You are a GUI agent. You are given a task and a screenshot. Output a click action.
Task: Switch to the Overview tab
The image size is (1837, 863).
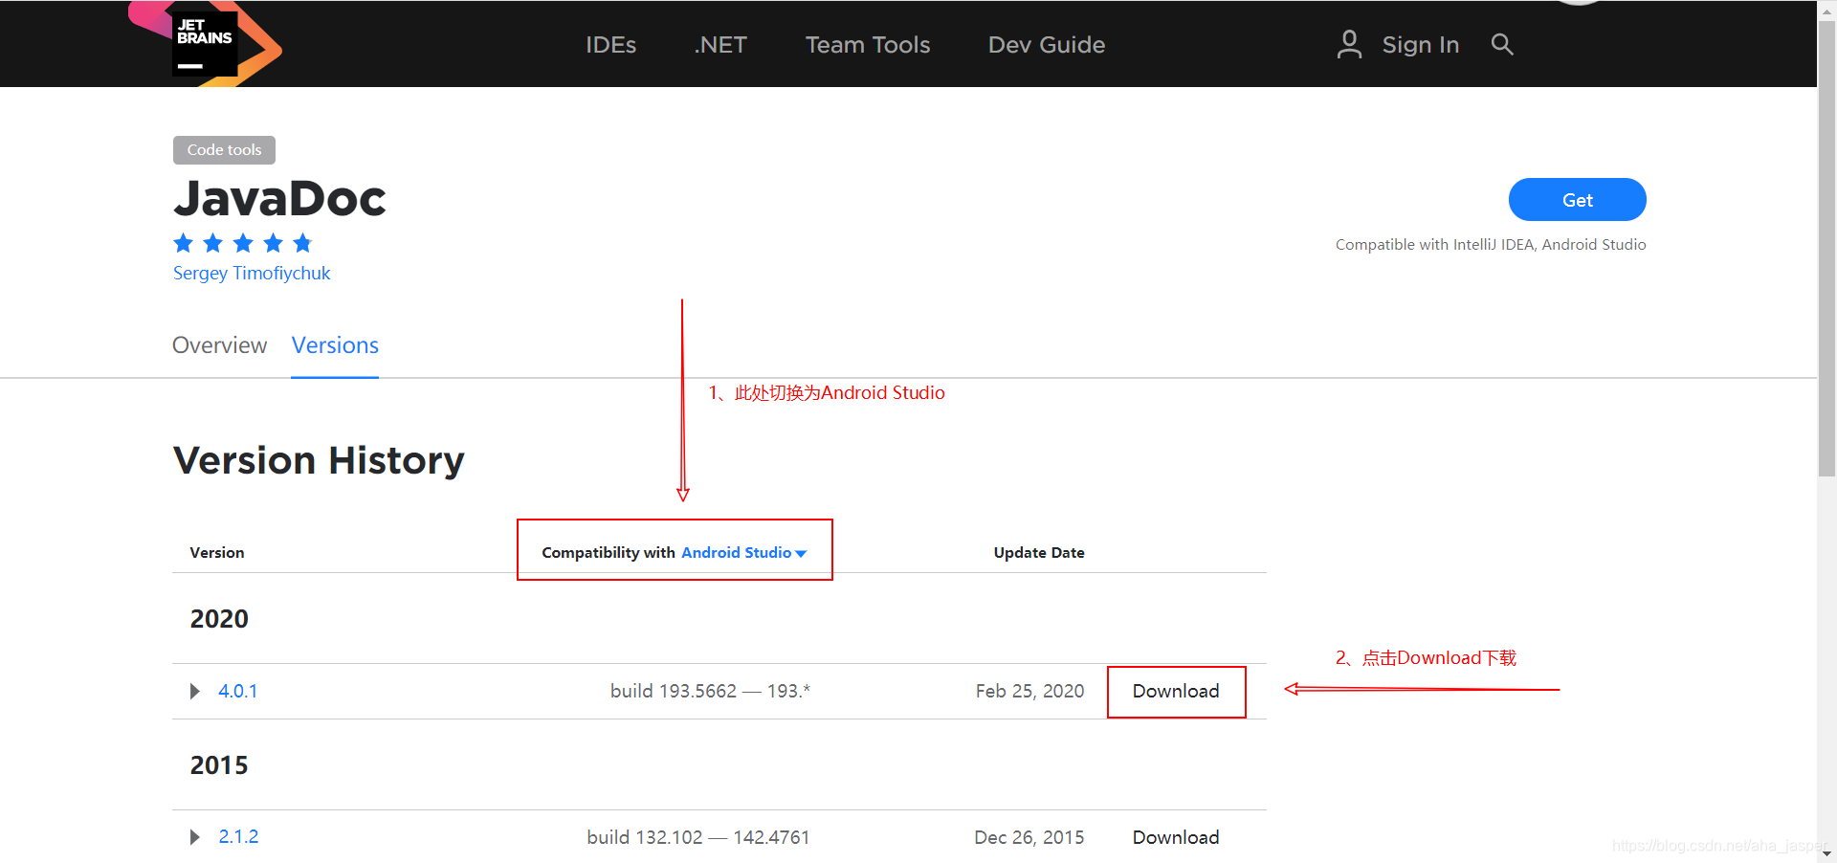[219, 345]
